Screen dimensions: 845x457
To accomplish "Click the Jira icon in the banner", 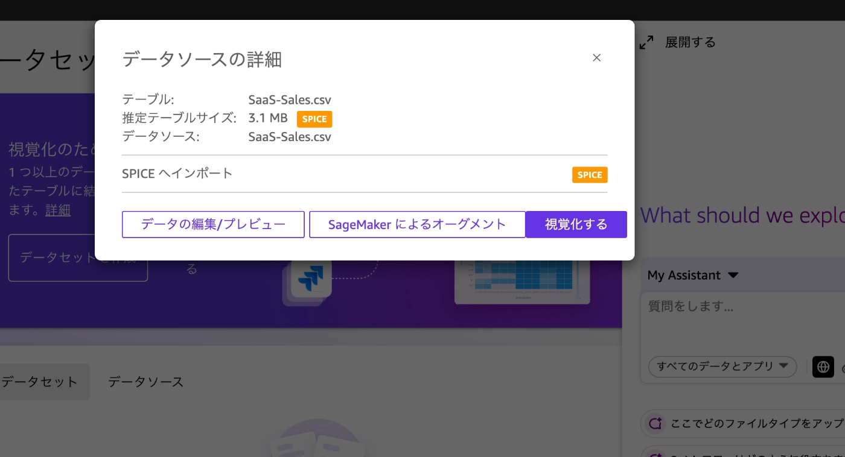I will tap(311, 278).
